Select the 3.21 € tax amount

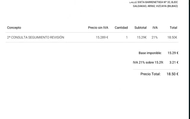(x=174, y=62)
